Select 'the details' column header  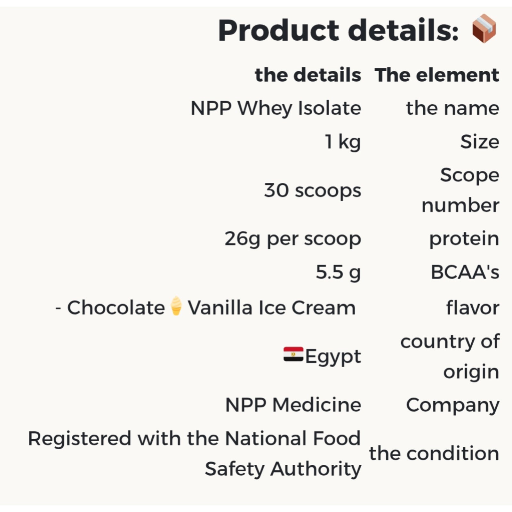pos(308,75)
